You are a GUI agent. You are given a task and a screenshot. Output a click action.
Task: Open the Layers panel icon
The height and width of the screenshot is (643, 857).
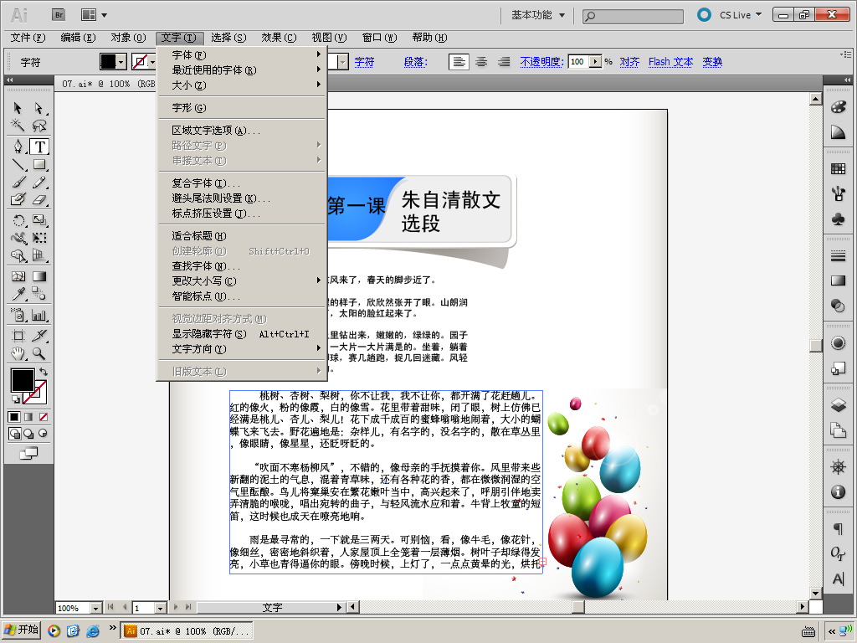click(838, 404)
